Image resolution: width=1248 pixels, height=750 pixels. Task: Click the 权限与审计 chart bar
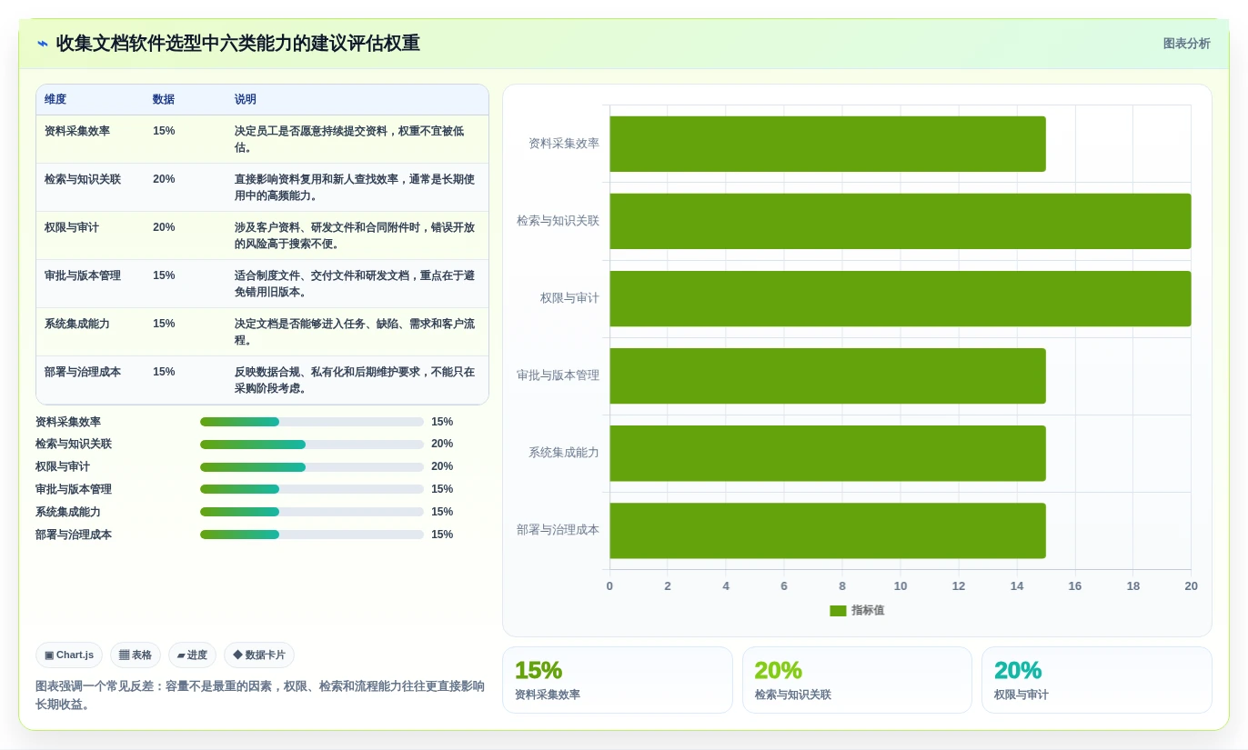pyautogui.click(x=901, y=298)
